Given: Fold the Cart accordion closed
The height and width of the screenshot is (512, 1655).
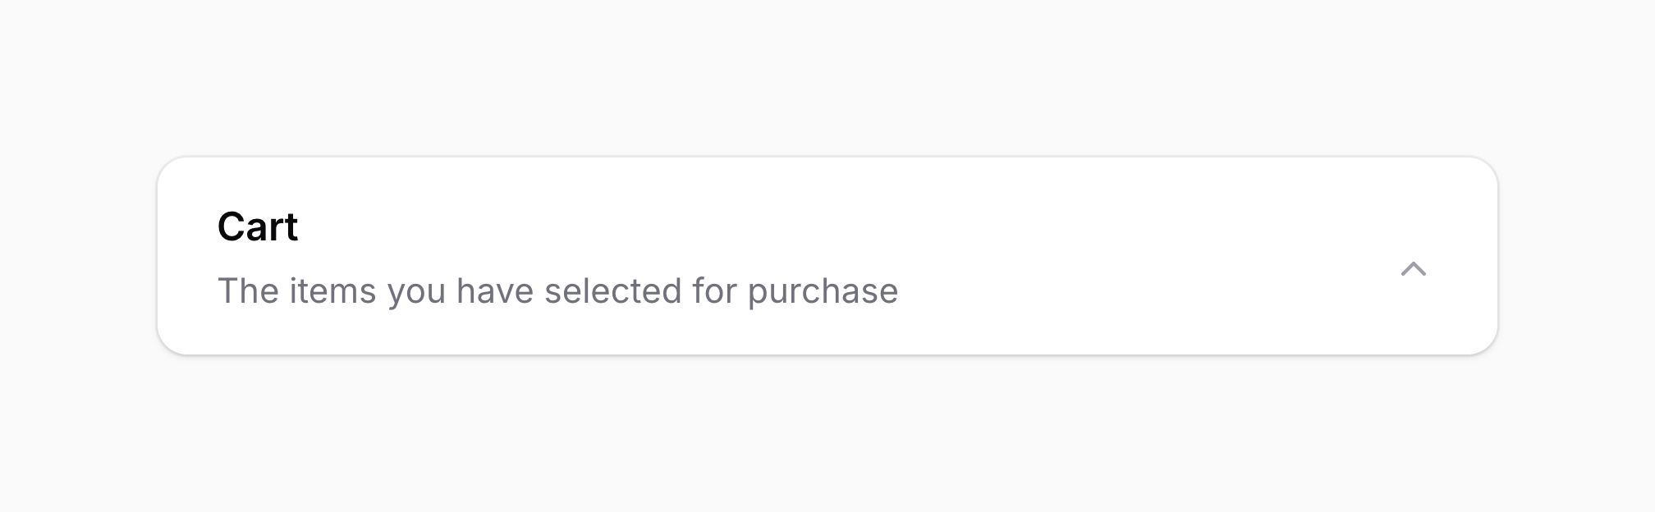Looking at the screenshot, I should [1413, 269].
